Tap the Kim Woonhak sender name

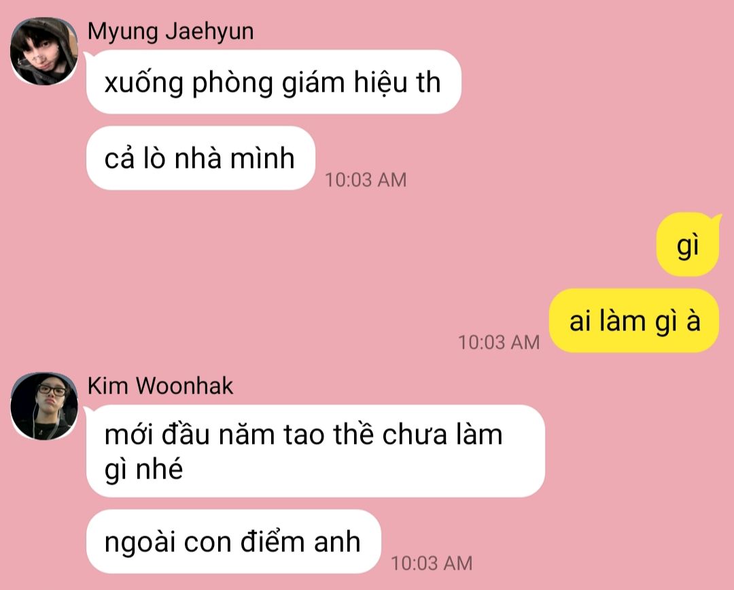click(x=160, y=386)
